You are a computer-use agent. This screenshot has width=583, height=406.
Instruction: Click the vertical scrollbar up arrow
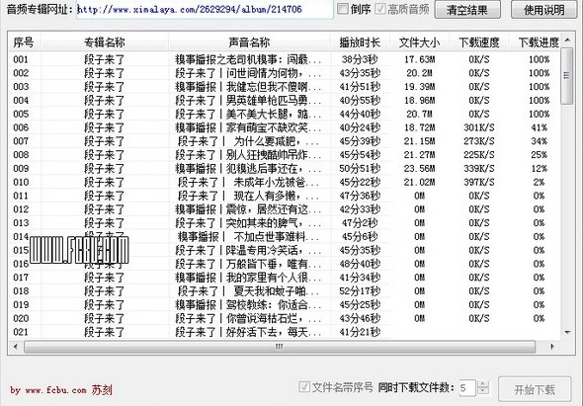567,40
